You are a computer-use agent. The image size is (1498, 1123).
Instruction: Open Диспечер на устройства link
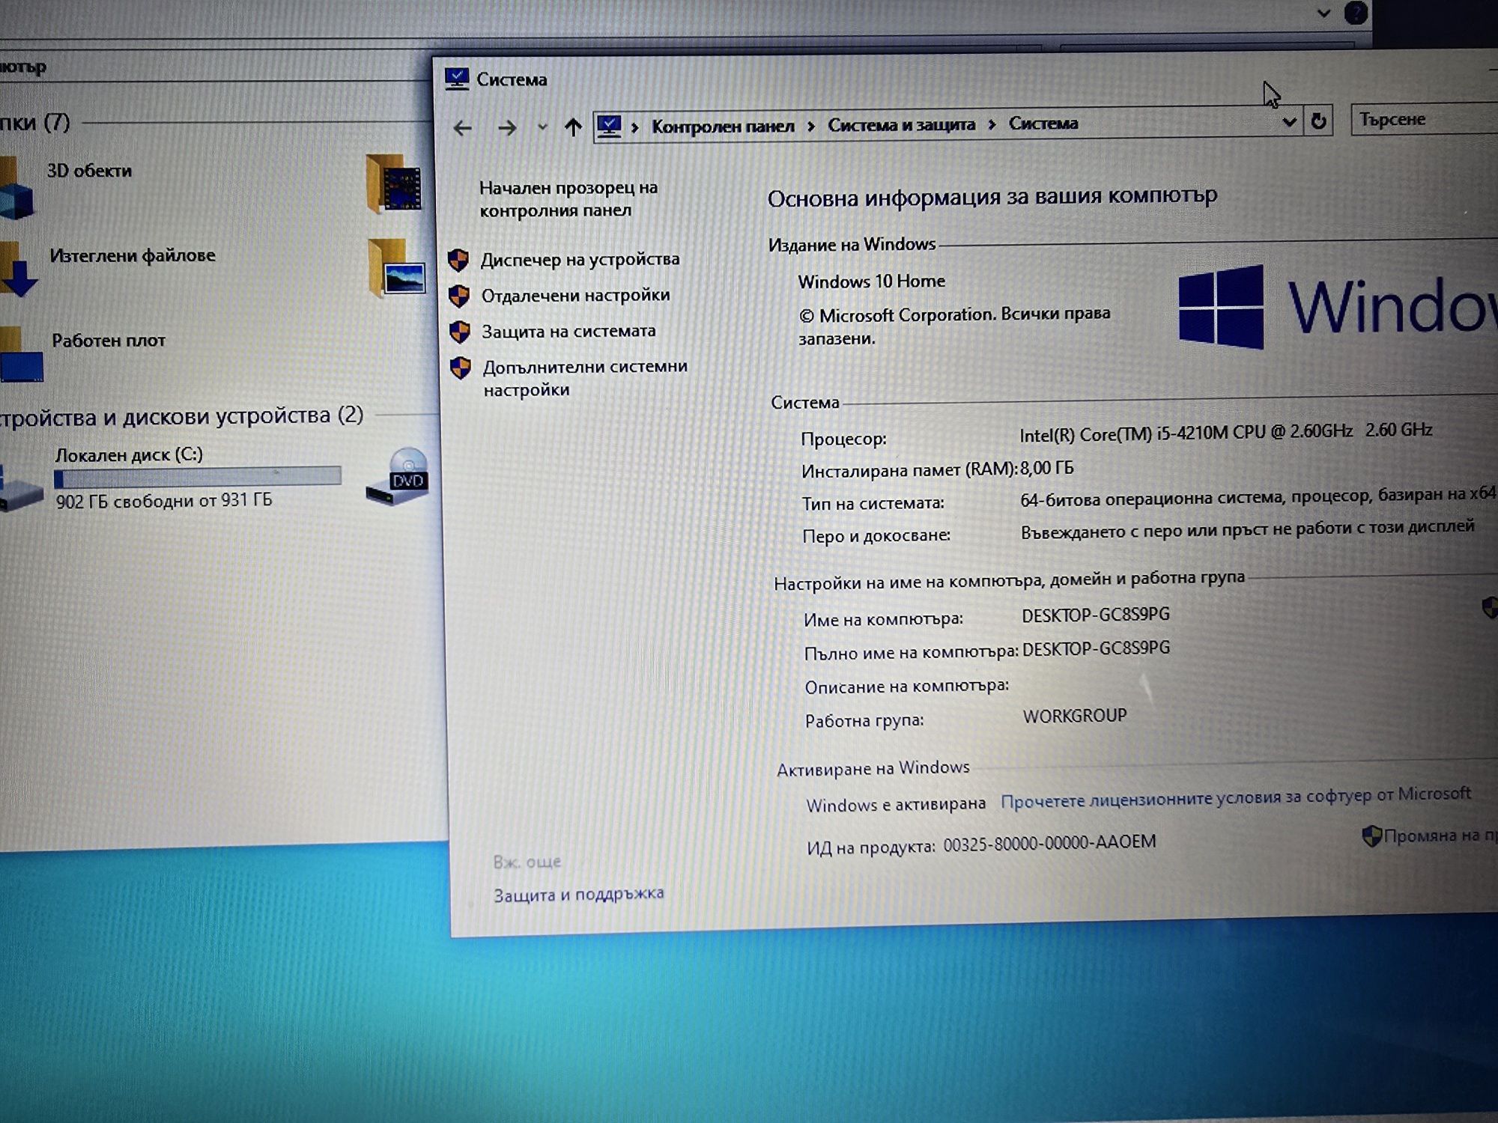coord(580,259)
